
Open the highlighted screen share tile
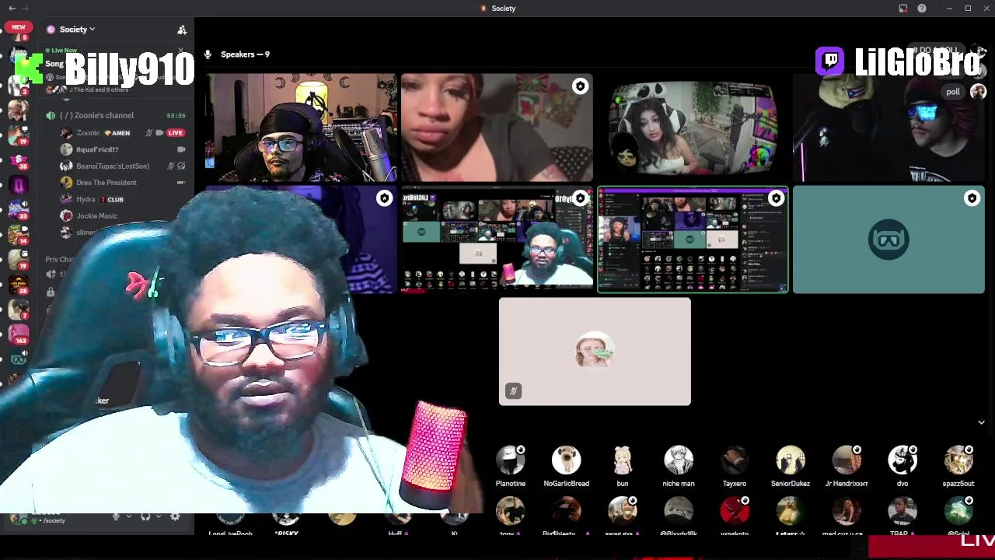pos(693,240)
